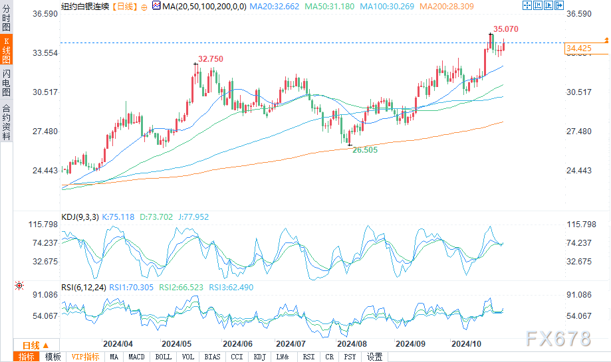611x362 pixels.
Task: Click the 2024/07 date axis label
Action: tap(291, 343)
